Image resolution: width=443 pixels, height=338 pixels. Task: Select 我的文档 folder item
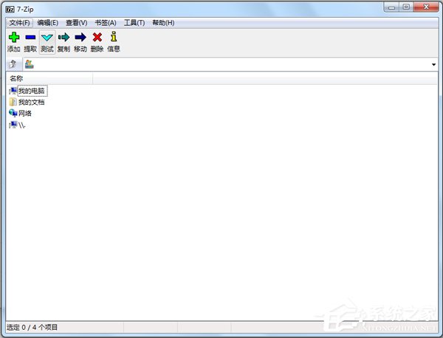31,102
